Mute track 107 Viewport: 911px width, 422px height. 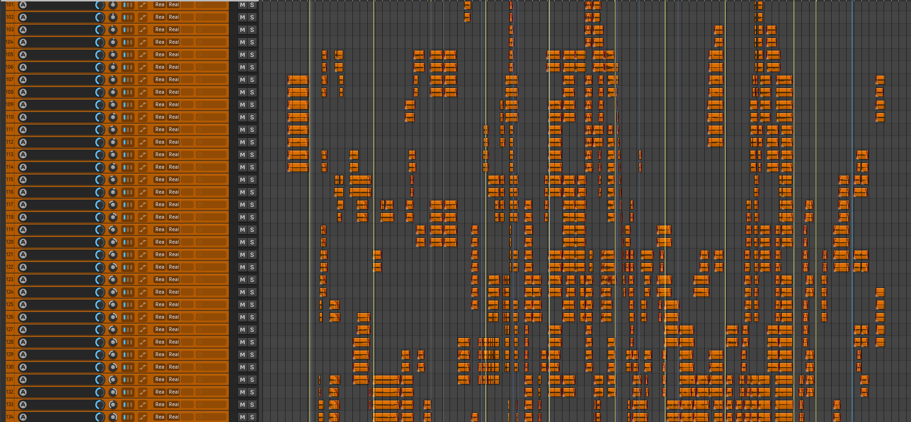tap(242, 80)
